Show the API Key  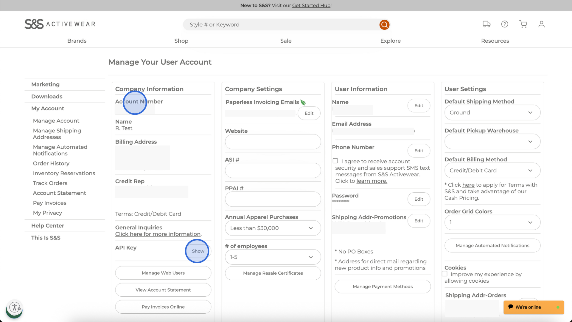tap(198, 251)
